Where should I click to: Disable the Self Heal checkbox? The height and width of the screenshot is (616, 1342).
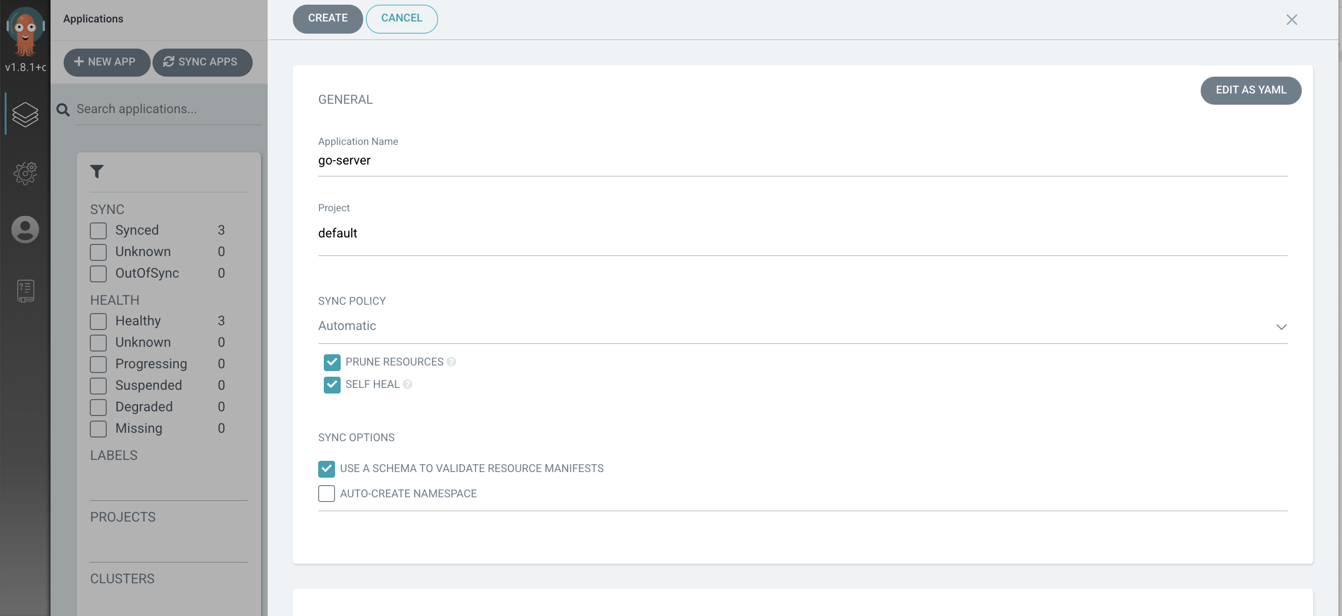(332, 385)
